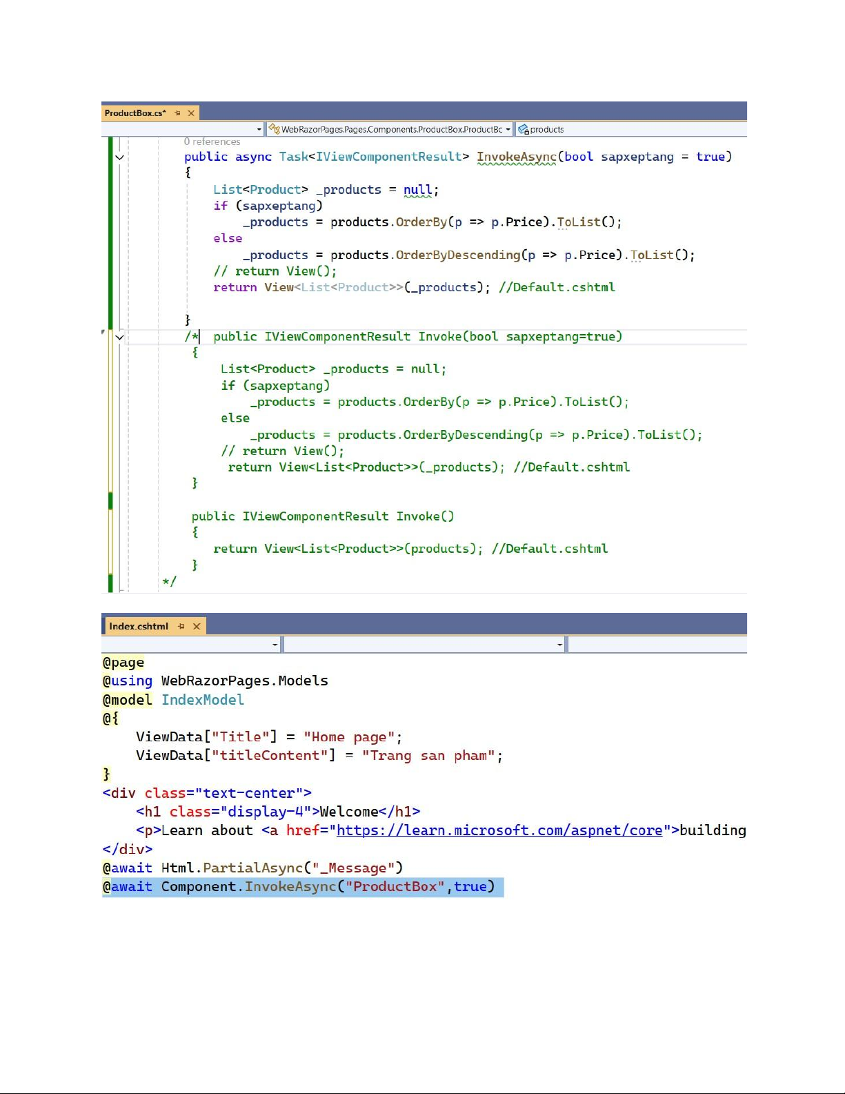Collapse the commented Invoke method block
Image resolution: width=845 pixels, height=1094 pixels.
pyautogui.click(x=119, y=337)
